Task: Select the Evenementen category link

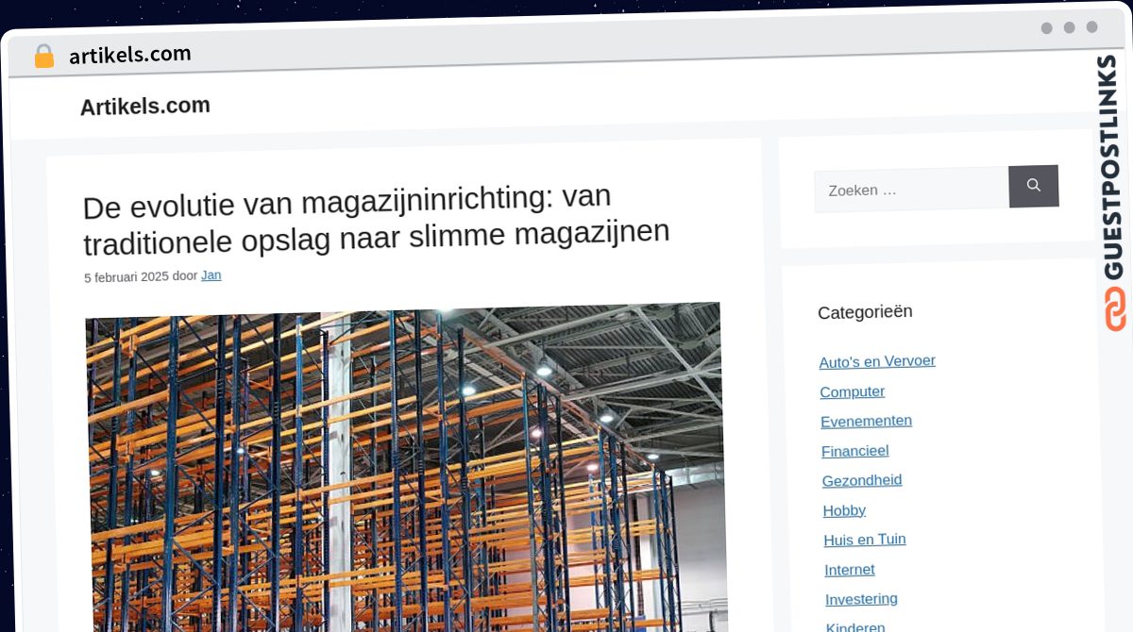Action: pos(866,421)
